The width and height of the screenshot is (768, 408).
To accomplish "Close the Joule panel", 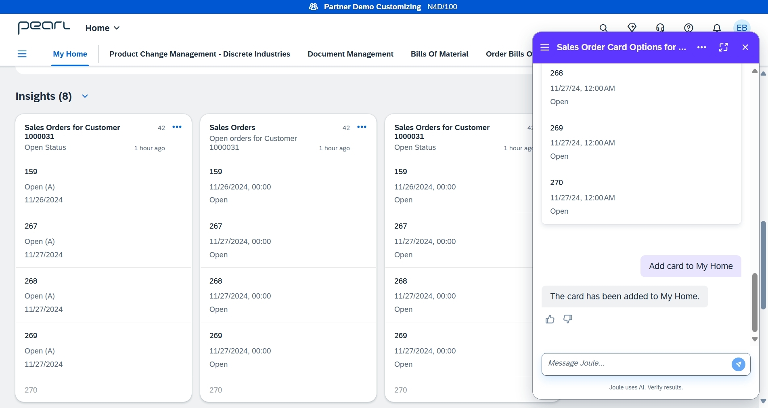I will [x=745, y=47].
